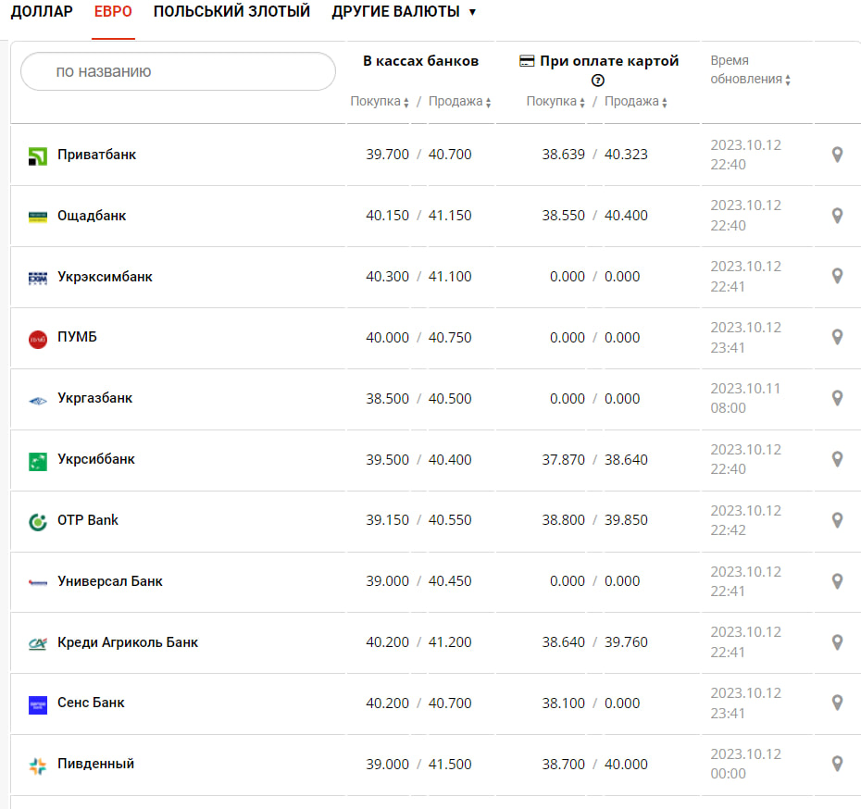Open the Укргазбанк bank page
861x809 pixels.
tap(94, 398)
